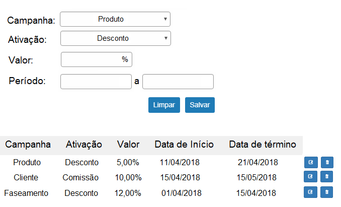Image resolution: width=341 pixels, height=207 pixels.
Task: Select the Comissão table cell
Action: pos(80,177)
